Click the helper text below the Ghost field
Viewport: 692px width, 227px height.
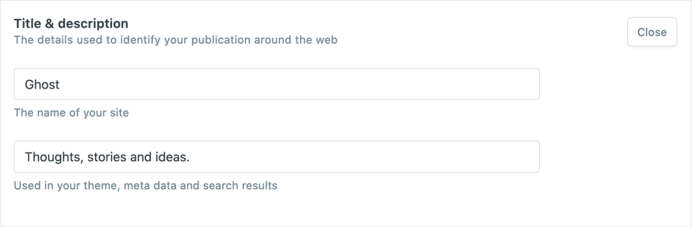71,113
